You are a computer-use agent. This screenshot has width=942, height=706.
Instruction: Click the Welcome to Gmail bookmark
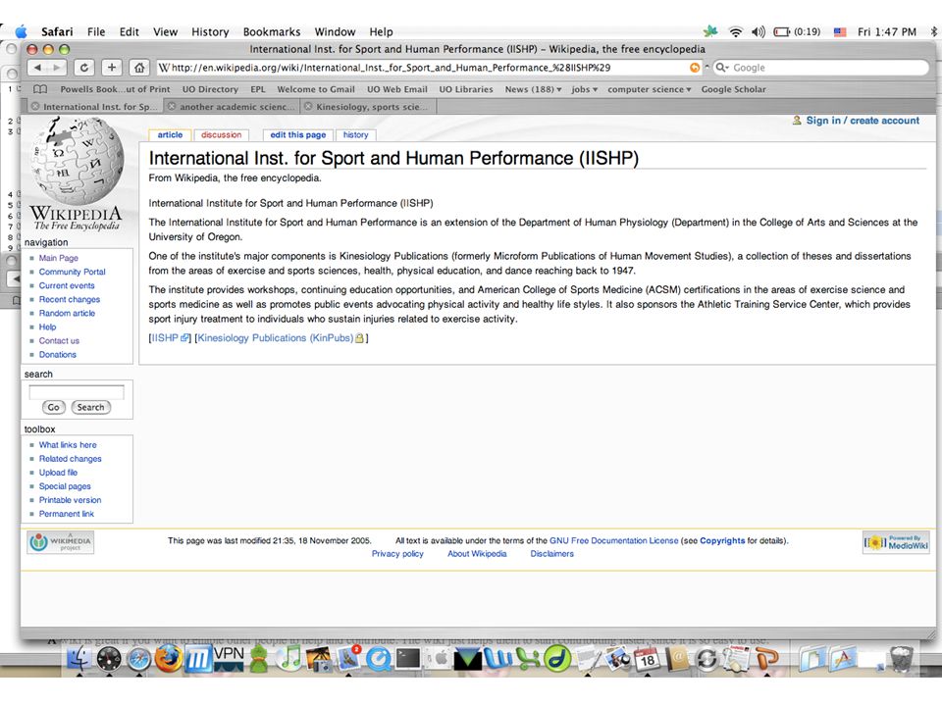pos(315,89)
